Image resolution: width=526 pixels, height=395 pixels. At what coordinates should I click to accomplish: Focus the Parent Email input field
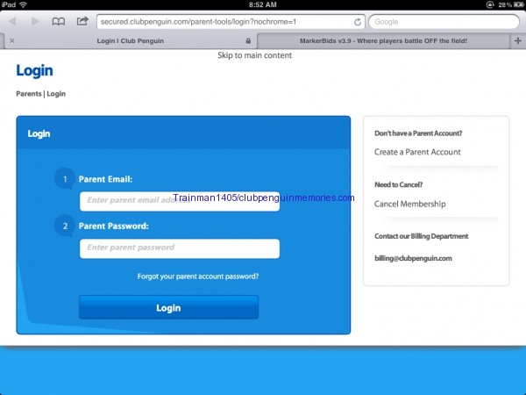tap(180, 201)
